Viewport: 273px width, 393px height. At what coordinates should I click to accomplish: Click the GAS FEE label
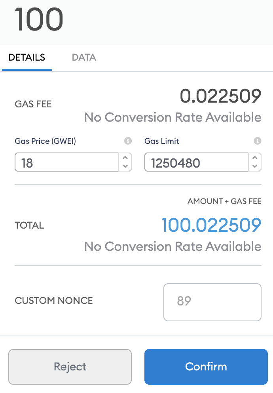click(x=33, y=104)
